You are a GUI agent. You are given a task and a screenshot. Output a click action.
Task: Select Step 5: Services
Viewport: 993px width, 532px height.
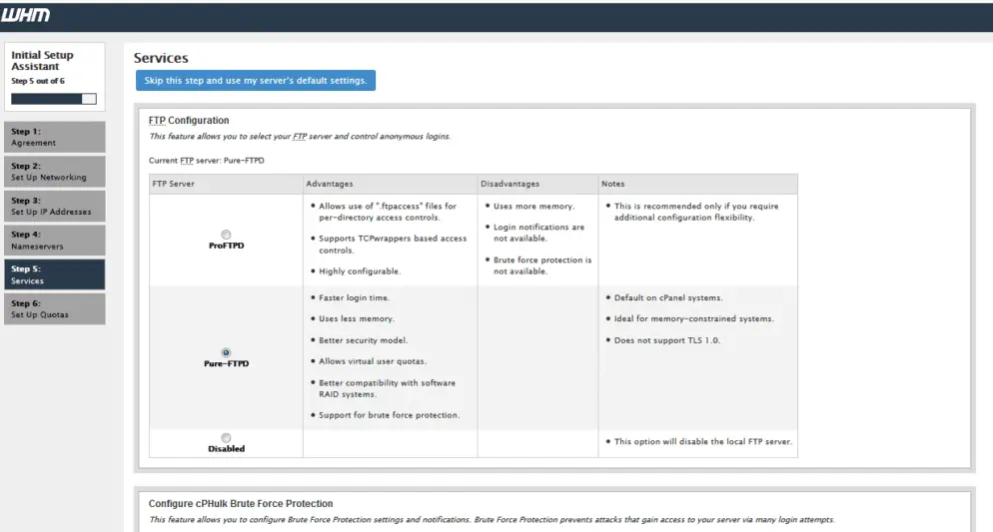point(55,274)
